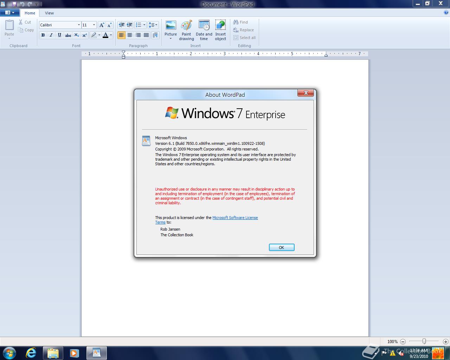Open the highlight color dropdown arrow
Screen dimensions: 450x360
(99, 35)
